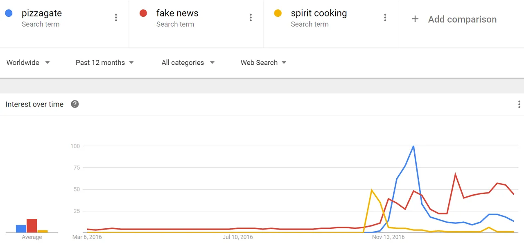Viewport: 524px width, 248px height.
Task: Open the Web Search type dropdown
Action: [263, 63]
